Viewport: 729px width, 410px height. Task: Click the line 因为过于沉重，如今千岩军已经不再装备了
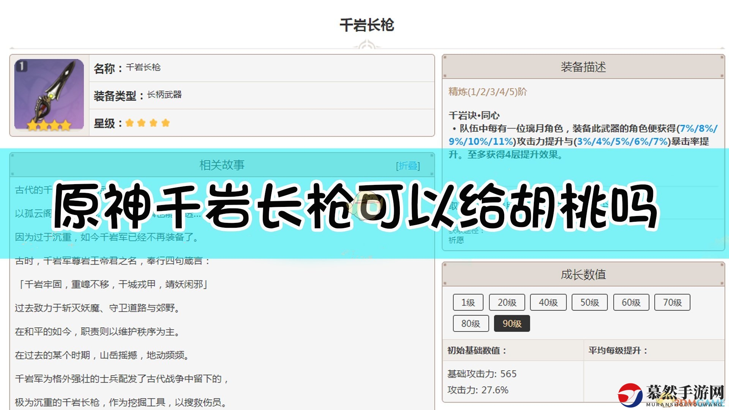point(107,237)
